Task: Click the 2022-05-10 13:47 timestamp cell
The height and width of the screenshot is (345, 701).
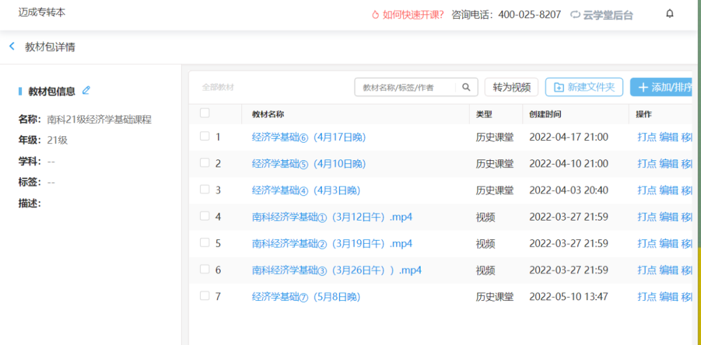Action: tap(569, 296)
